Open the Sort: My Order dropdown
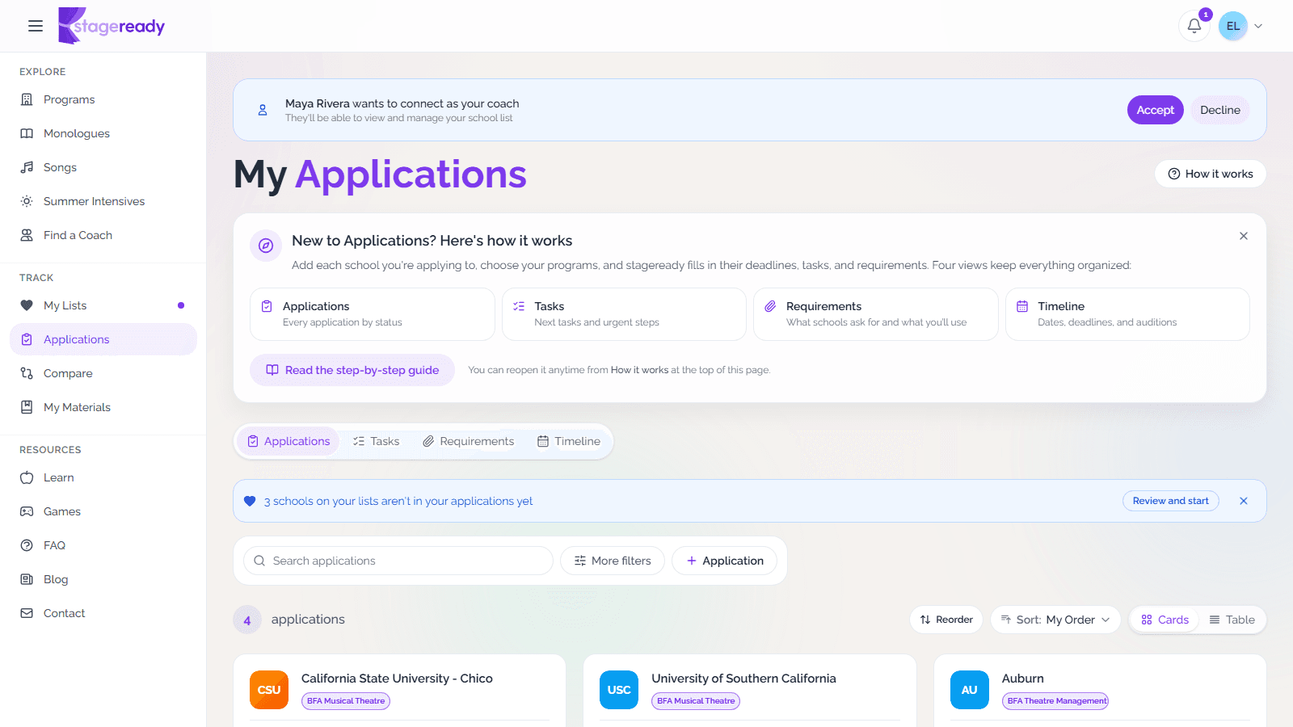This screenshot has height=727, width=1293. (x=1055, y=620)
